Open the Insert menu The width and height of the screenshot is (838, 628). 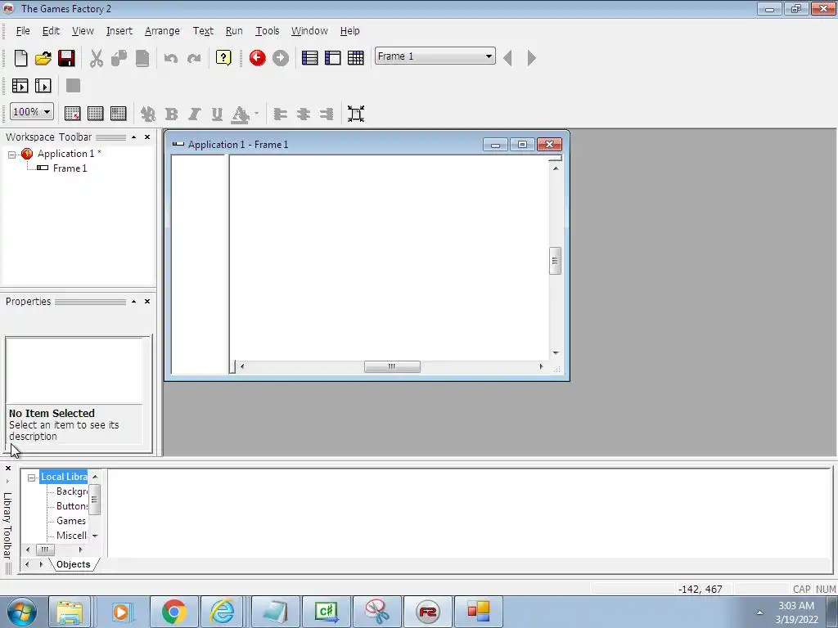[119, 31]
